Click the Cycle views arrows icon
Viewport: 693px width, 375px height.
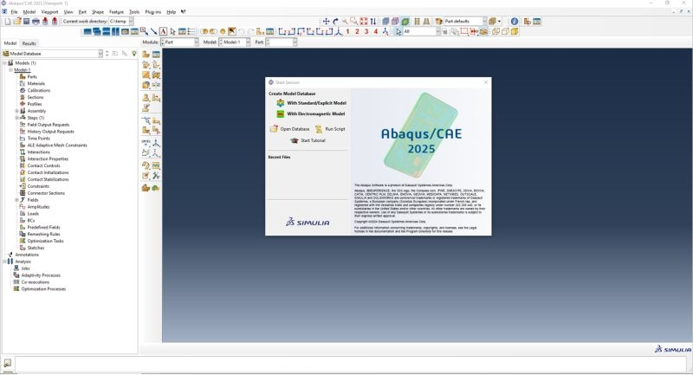pos(373,21)
